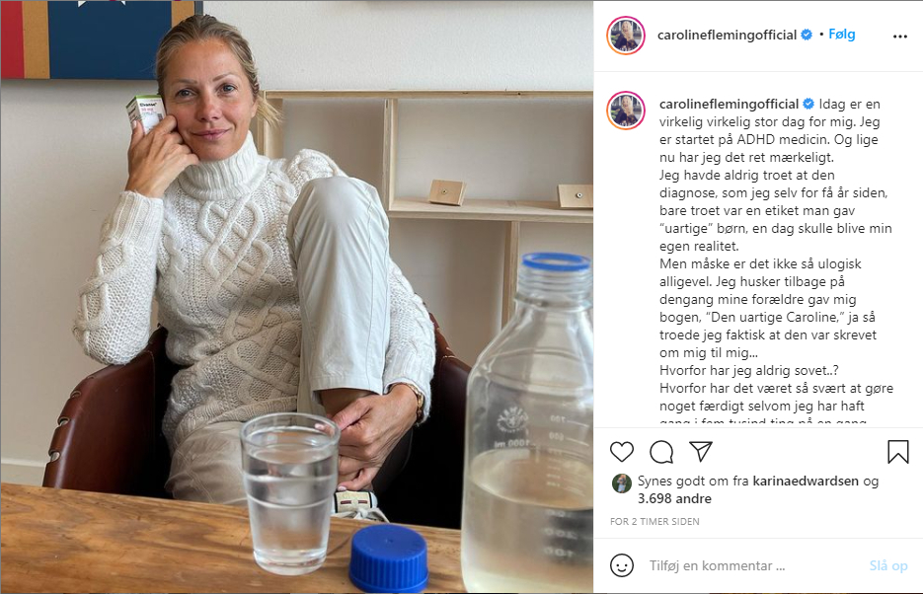Click the post photo of the woman
The image size is (923, 594).
tap(297, 297)
